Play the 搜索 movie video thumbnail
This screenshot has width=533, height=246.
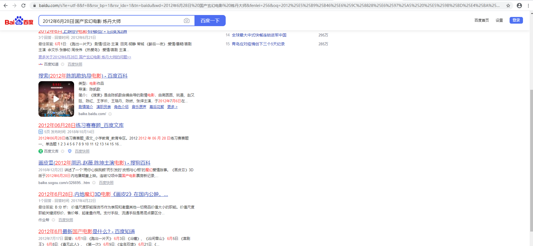[x=56, y=99]
